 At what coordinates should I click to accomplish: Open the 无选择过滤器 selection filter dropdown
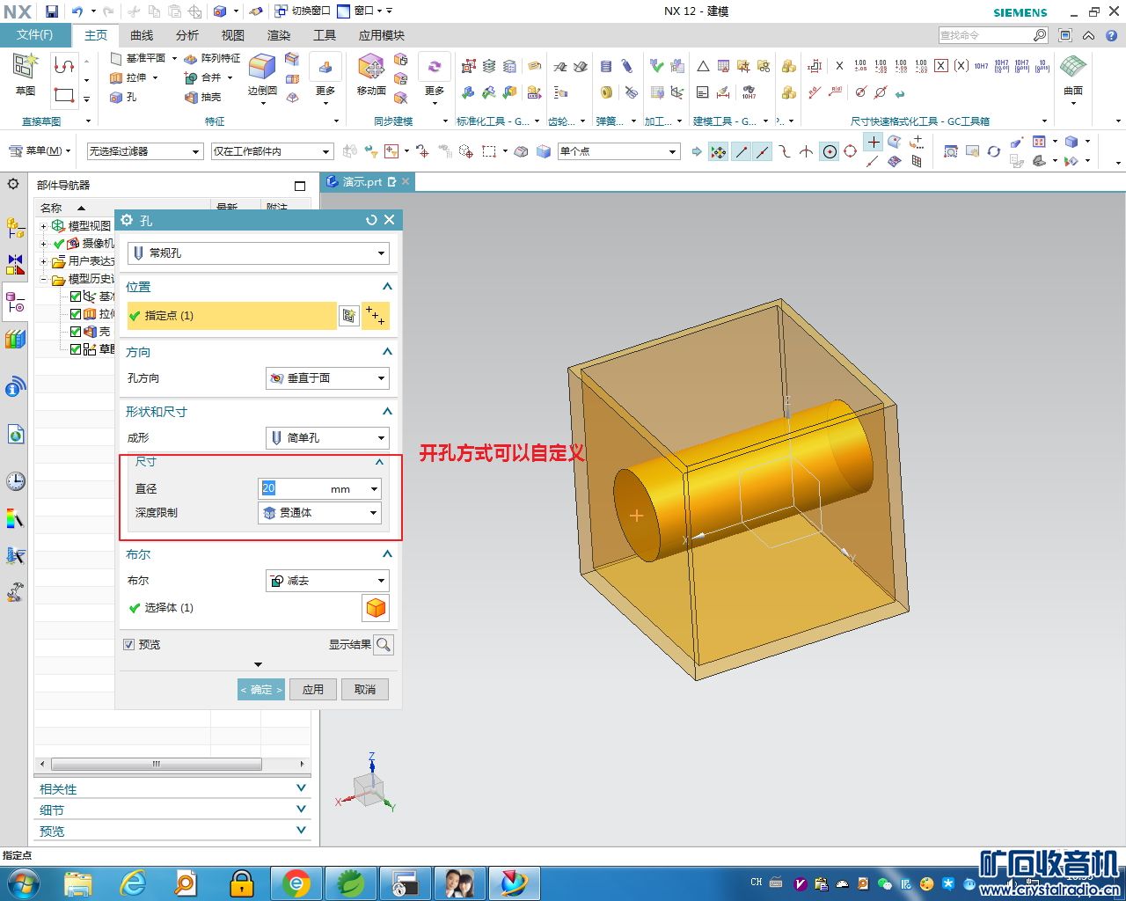click(145, 151)
